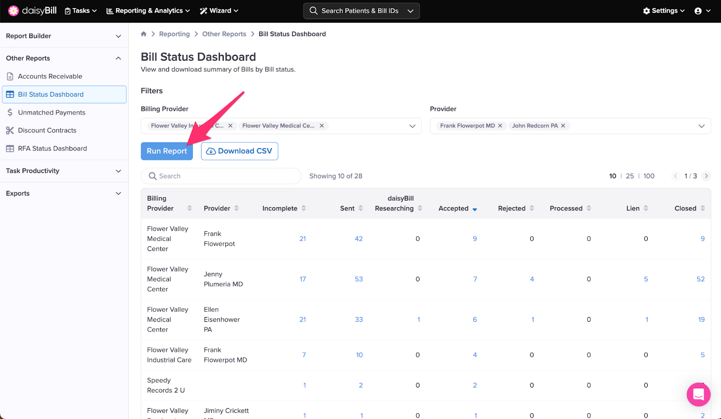The height and width of the screenshot is (419, 721).
Task: Download the report as CSV
Action: pos(239,151)
